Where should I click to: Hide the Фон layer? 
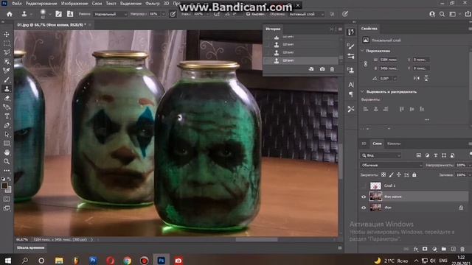click(364, 208)
